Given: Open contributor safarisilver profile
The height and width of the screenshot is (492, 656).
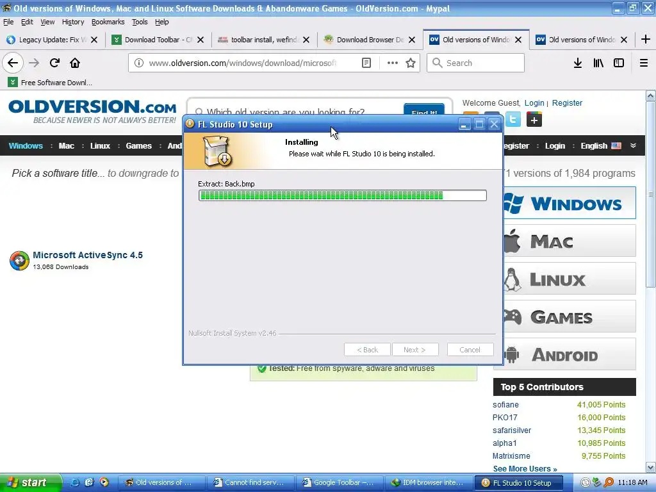Looking at the screenshot, I should (512, 430).
